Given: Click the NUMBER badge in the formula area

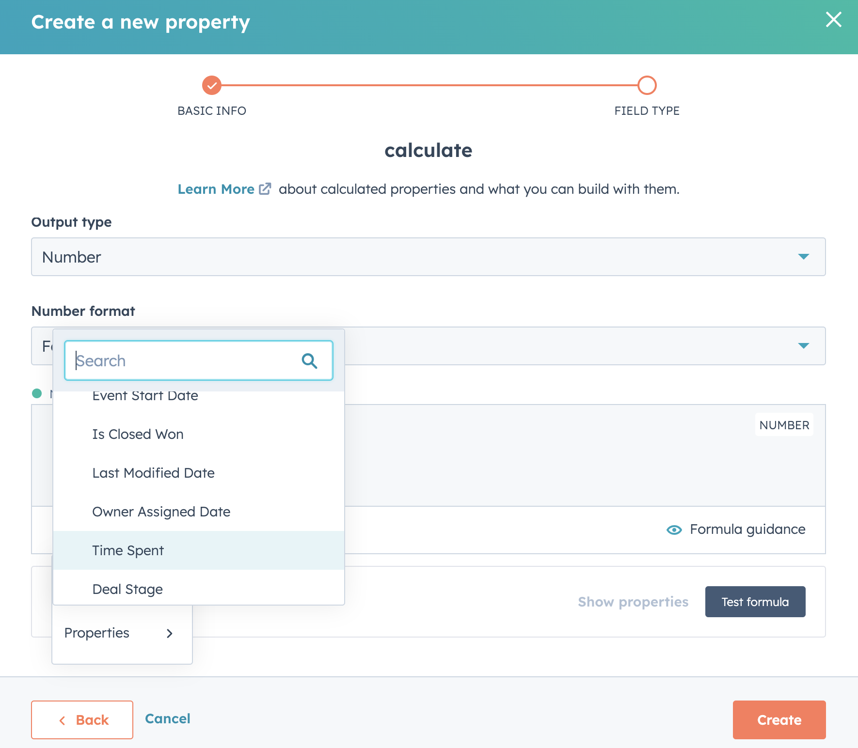Looking at the screenshot, I should (784, 425).
